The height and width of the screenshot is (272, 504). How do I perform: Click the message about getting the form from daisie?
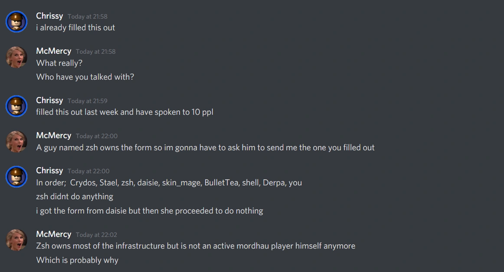(x=150, y=211)
